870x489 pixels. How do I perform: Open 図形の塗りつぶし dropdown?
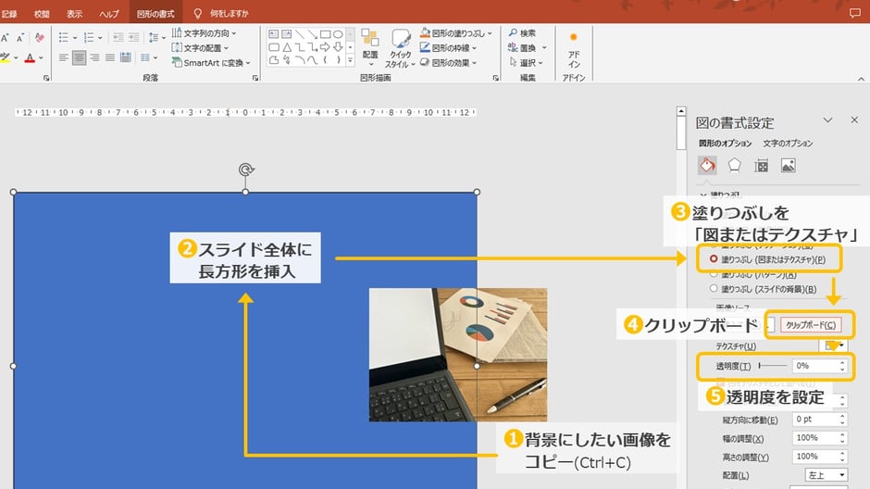456,33
